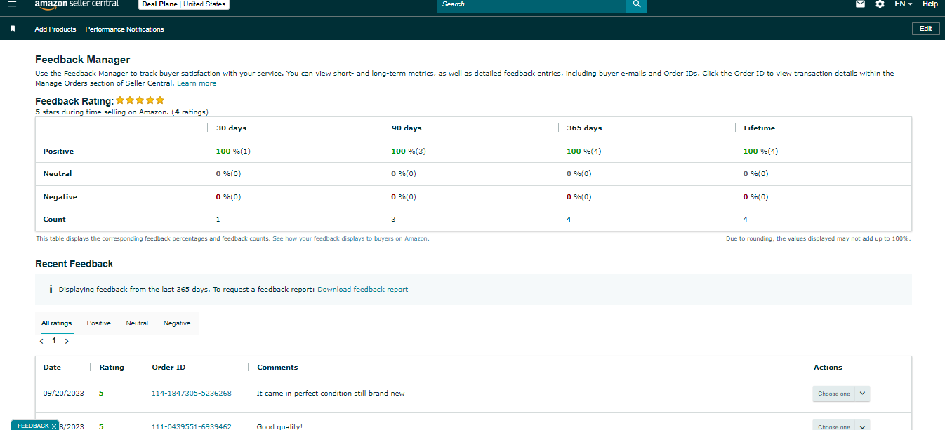Click the Help link
This screenshot has height=430, width=945.
coord(930,4)
